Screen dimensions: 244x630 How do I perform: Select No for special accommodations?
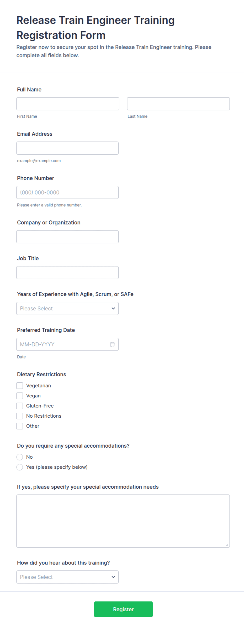[20, 457]
